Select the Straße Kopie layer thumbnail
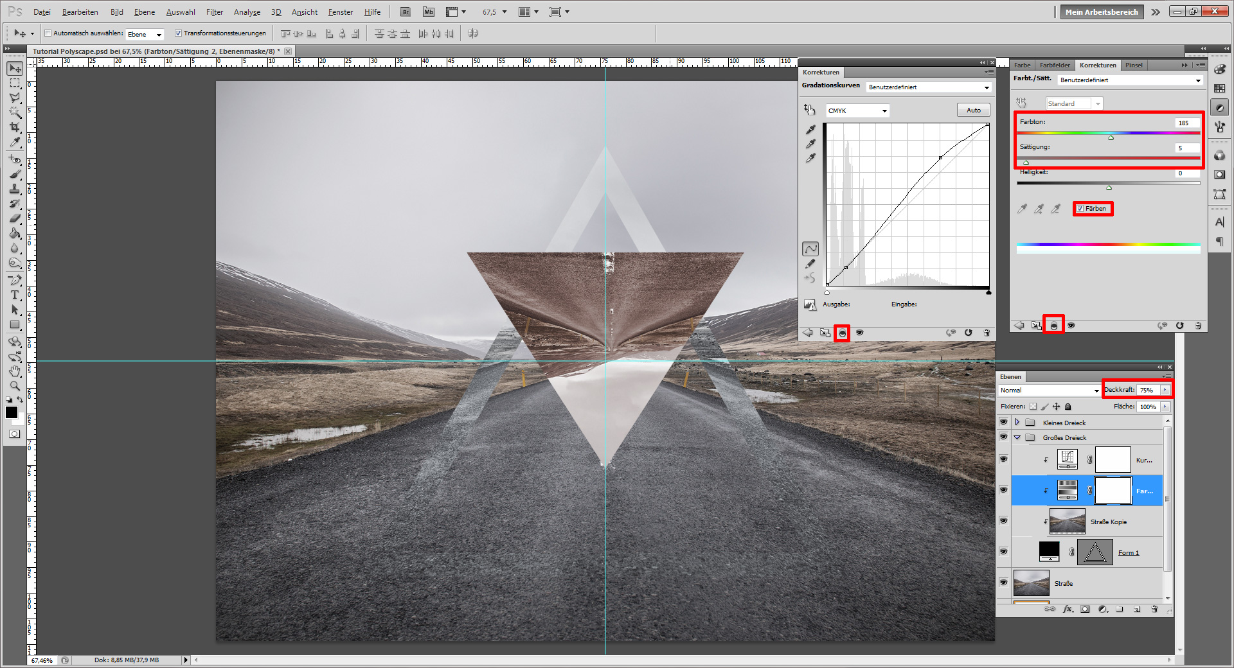Viewport: 1234px width, 668px height. (x=1066, y=521)
